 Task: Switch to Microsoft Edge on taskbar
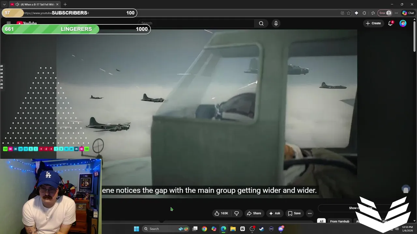(223, 229)
